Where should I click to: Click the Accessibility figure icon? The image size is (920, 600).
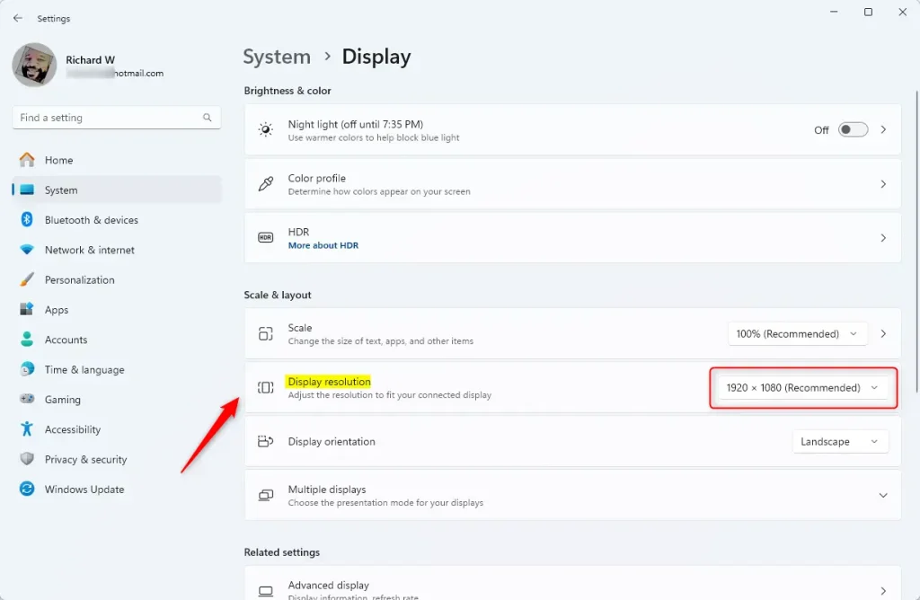coord(27,429)
